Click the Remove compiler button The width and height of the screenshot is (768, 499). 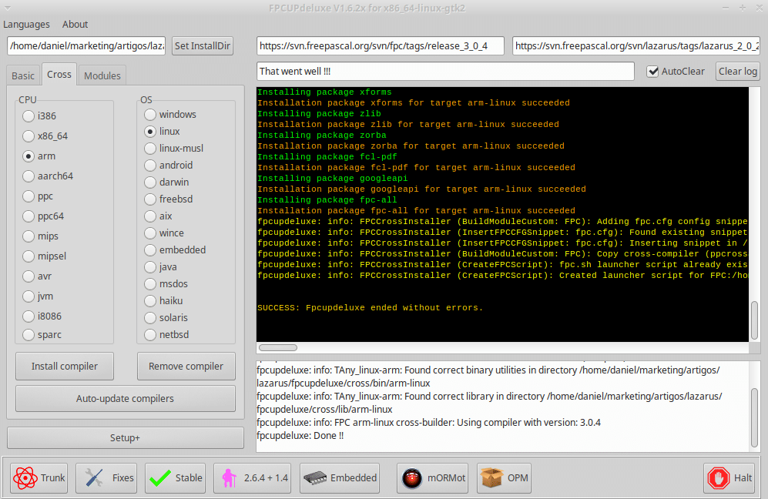point(186,367)
